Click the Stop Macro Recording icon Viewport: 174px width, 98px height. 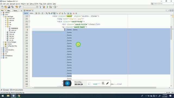click(76, 13)
